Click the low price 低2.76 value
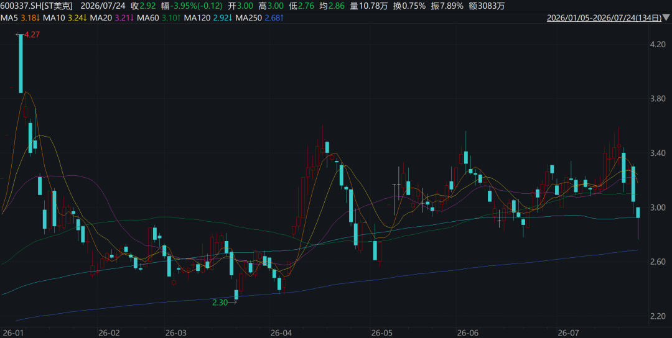This screenshot has height=338, width=672. click(301, 6)
